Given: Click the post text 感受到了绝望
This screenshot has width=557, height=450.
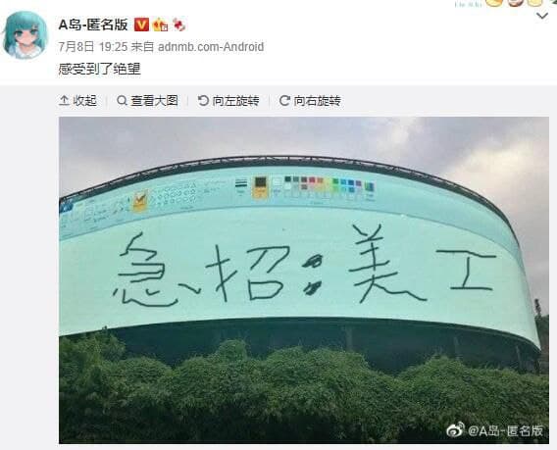Looking at the screenshot, I should 99,69.
